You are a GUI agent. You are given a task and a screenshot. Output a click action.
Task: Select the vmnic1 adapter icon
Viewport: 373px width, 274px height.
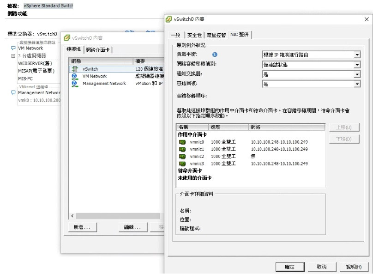(182, 149)
